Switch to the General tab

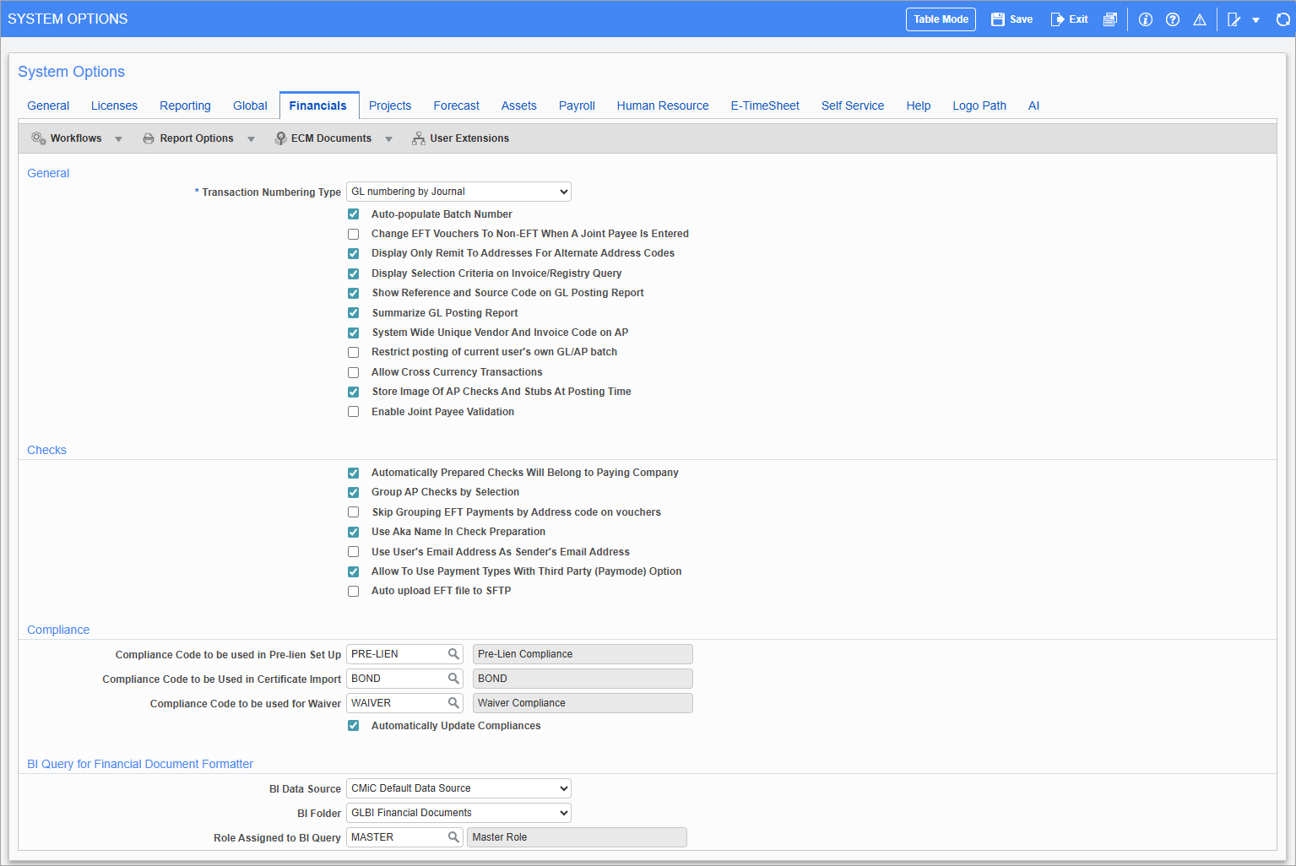(48, 106)
